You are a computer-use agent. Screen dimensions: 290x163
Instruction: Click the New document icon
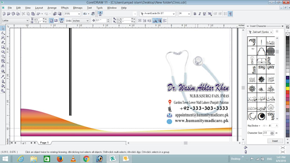(x=4, y=14)
